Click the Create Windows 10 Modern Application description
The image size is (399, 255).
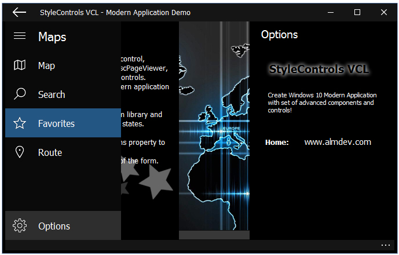(322, 103)
